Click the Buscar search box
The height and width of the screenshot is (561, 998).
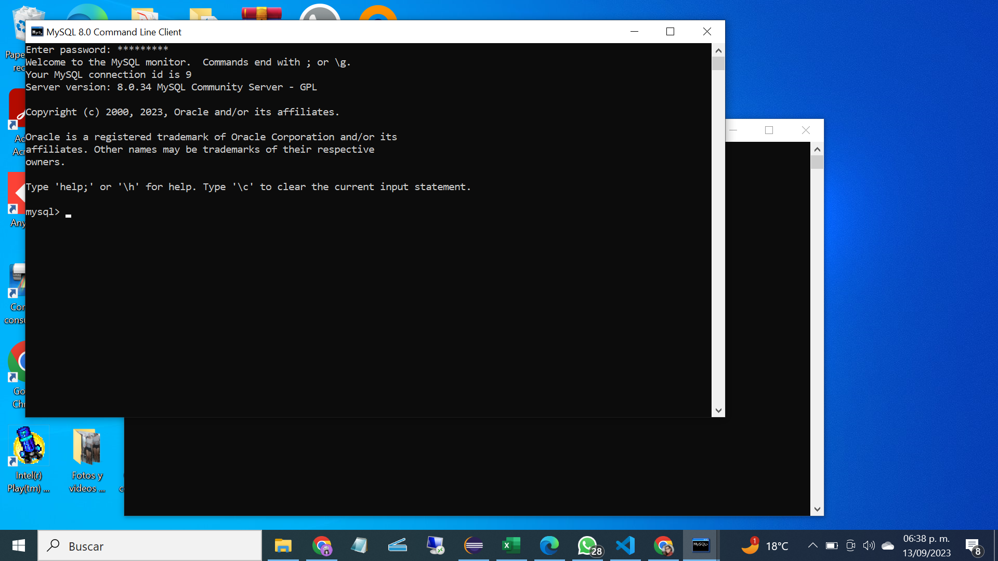(150, 545)
